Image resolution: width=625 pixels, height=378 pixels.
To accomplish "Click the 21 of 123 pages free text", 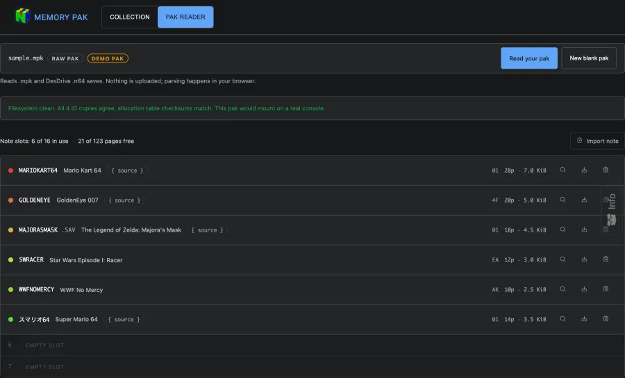I will [106, 141].
